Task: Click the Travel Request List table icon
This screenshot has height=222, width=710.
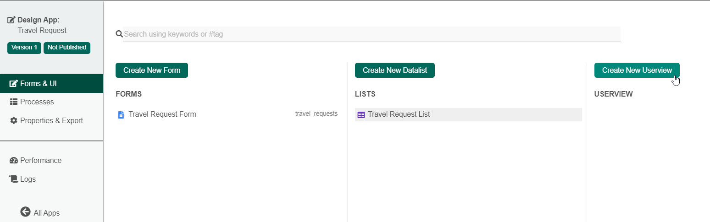Action: point(361,115)
